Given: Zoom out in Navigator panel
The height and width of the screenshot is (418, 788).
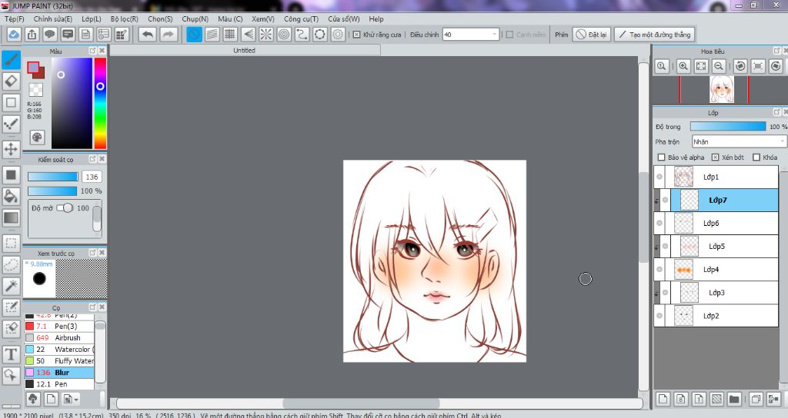Looking at the screenshot, I should click(x=720, y=66).
